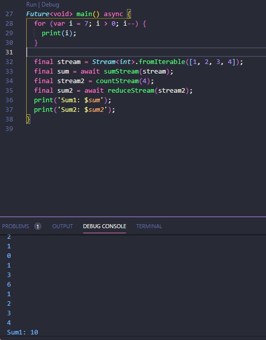Click the Debug CodeLens link above main
This screenshot has width=266, height=340.
tap(50, 5)
